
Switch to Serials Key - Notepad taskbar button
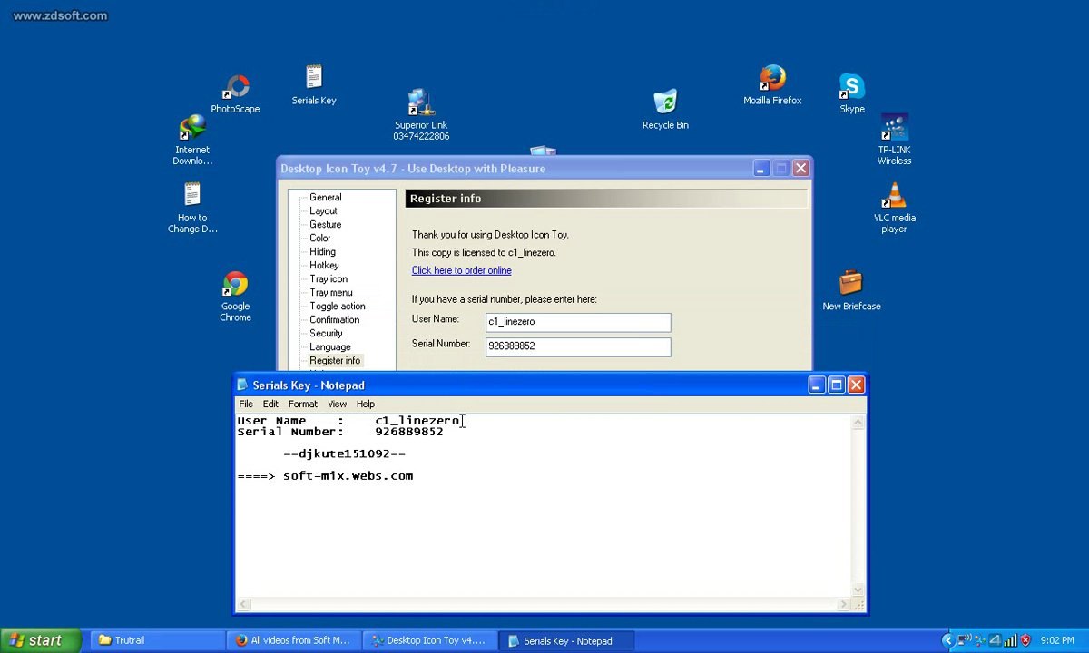(x=567, y=640)
